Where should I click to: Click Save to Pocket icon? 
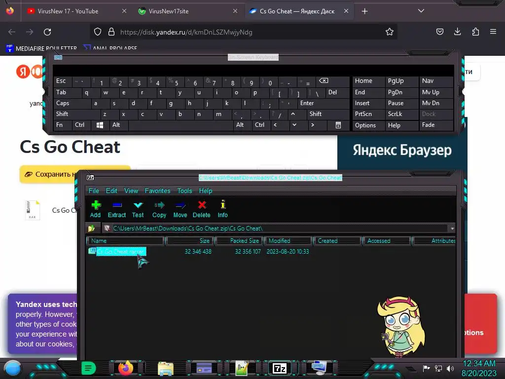click(x=439, y=32)
